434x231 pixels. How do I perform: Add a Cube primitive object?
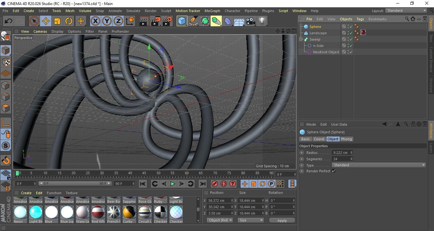point(182,21)
